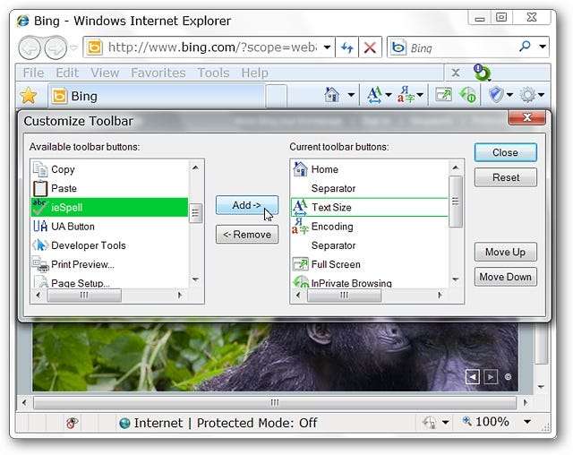Select UA Button in available list
Image resolution: width=573 pixels, height=455 pixels.
[109, 227]
